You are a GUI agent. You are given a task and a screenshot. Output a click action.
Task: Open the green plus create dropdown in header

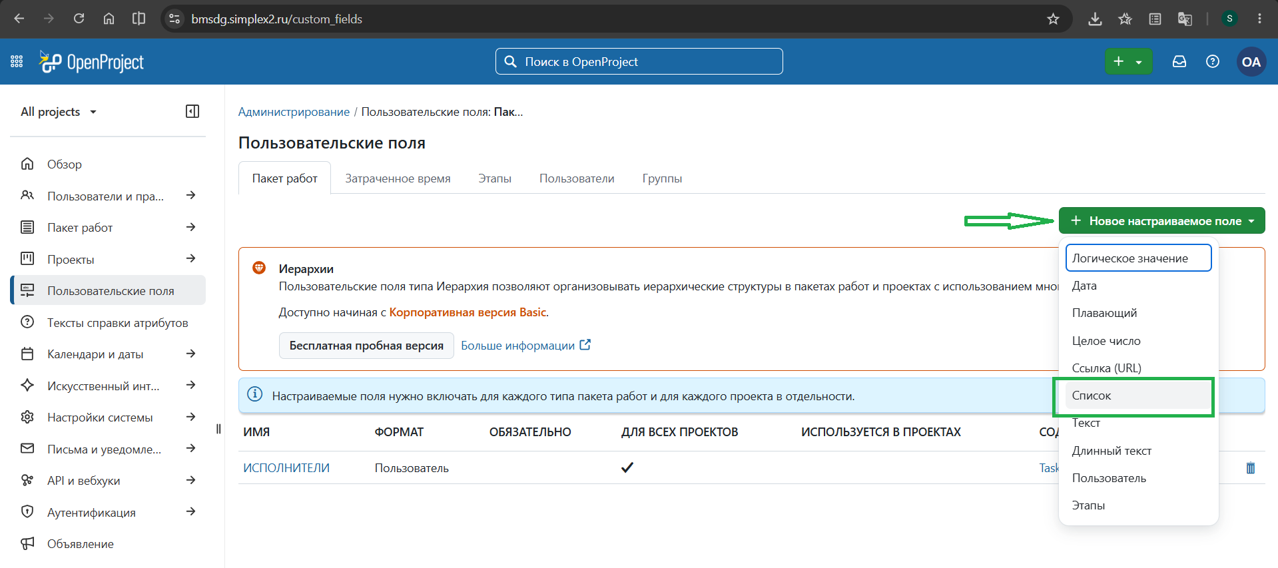1129,62
